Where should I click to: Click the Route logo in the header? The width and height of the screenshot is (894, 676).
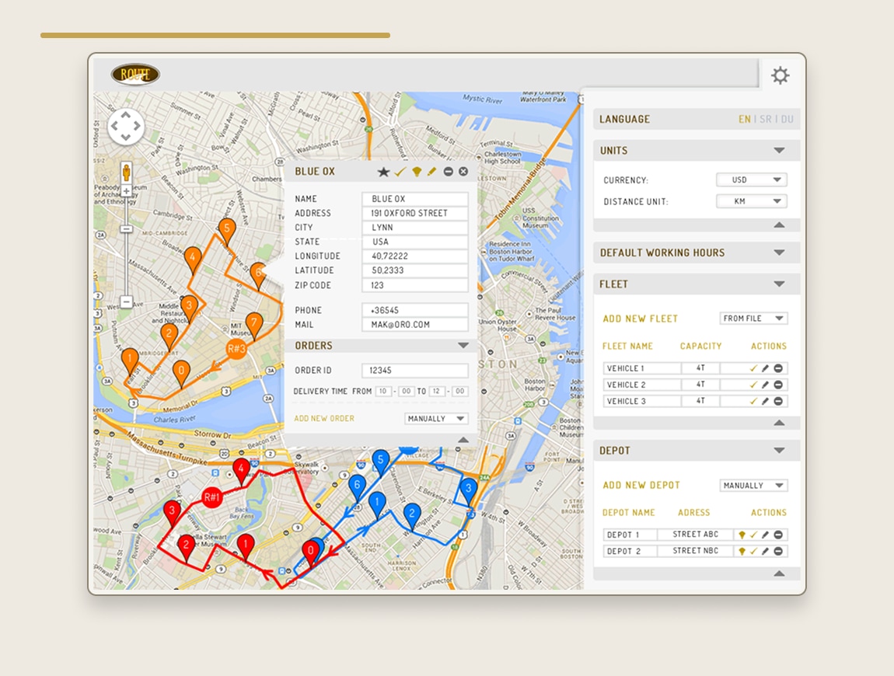tap(135, 74)
